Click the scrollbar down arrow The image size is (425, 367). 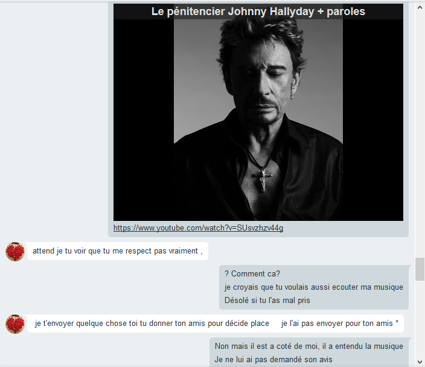(x=420, y=362)
